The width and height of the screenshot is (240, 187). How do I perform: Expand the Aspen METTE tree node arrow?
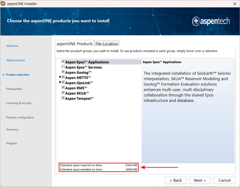click(60, 77)
